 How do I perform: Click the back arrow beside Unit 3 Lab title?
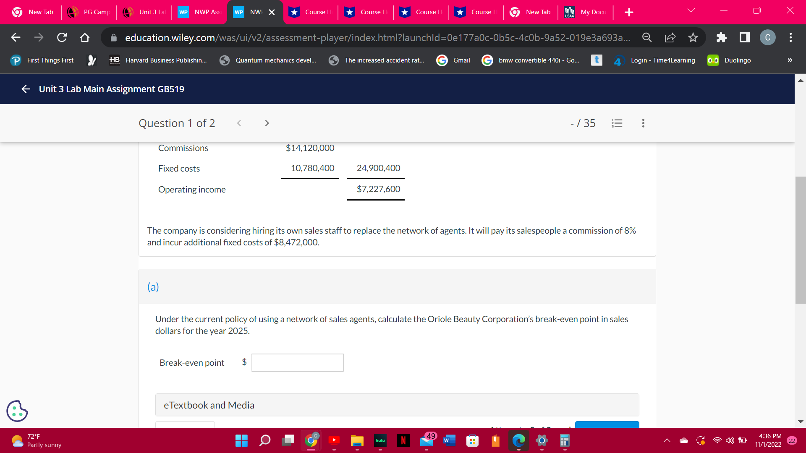point(26,89)
